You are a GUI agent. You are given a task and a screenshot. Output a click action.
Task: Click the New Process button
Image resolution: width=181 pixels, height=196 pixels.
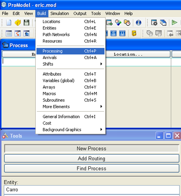coord(92,148)
